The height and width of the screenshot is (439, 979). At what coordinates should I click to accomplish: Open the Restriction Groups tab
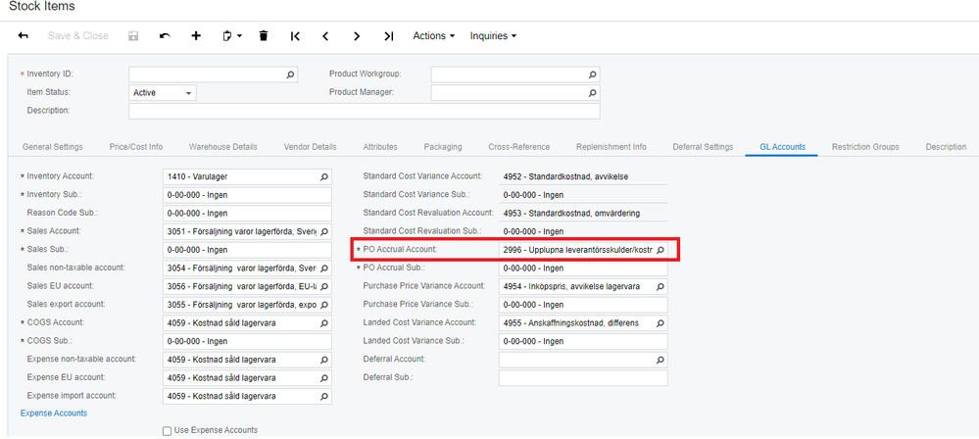[865, 147]
